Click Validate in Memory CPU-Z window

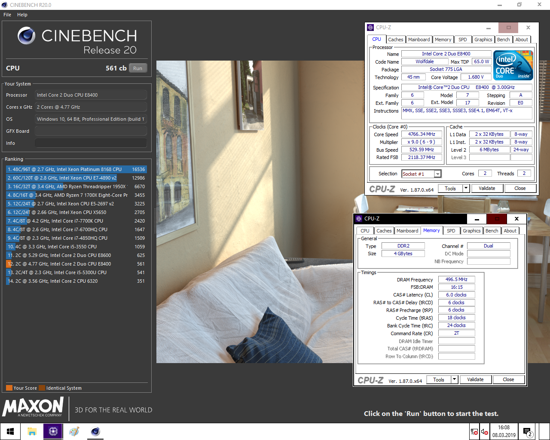475,379
